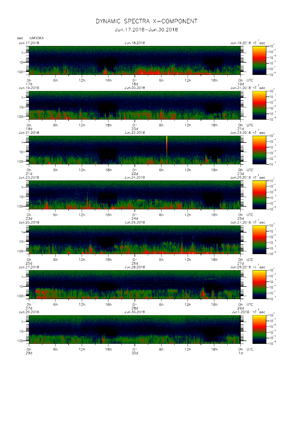Click the color scale beside the Jun.29 panel
The width and height of the screenshot is (293, 422).
coord(259,329)
